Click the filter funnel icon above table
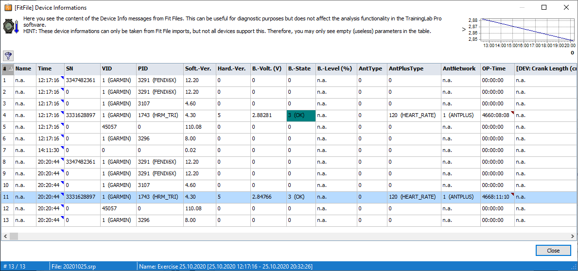 point(8,55)
